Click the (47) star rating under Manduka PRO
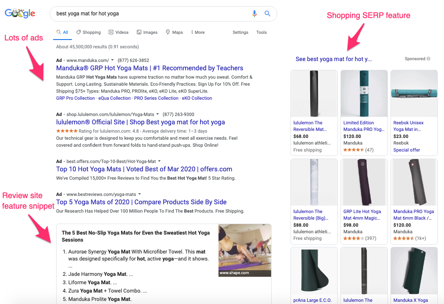 click(x=358, y=150)
